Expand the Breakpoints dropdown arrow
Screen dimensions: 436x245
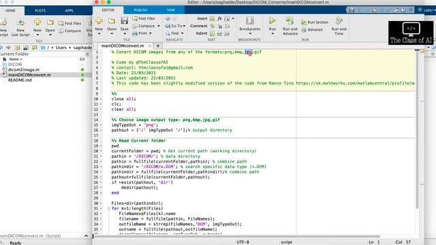pos(250,33)
